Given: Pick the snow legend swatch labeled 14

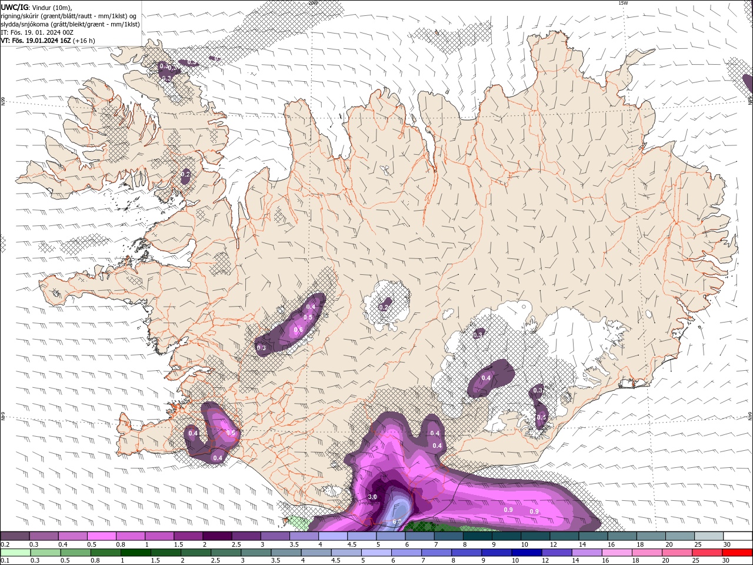Looking at the screenshot, I should (x=594, y=536).
